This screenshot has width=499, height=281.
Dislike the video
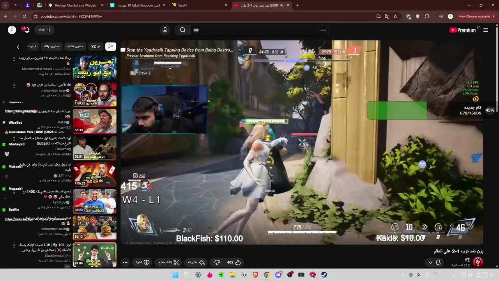pyautogui.click(x=217, y=263)
